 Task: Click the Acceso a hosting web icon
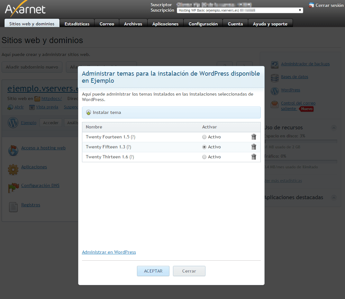tap(13, 150)
